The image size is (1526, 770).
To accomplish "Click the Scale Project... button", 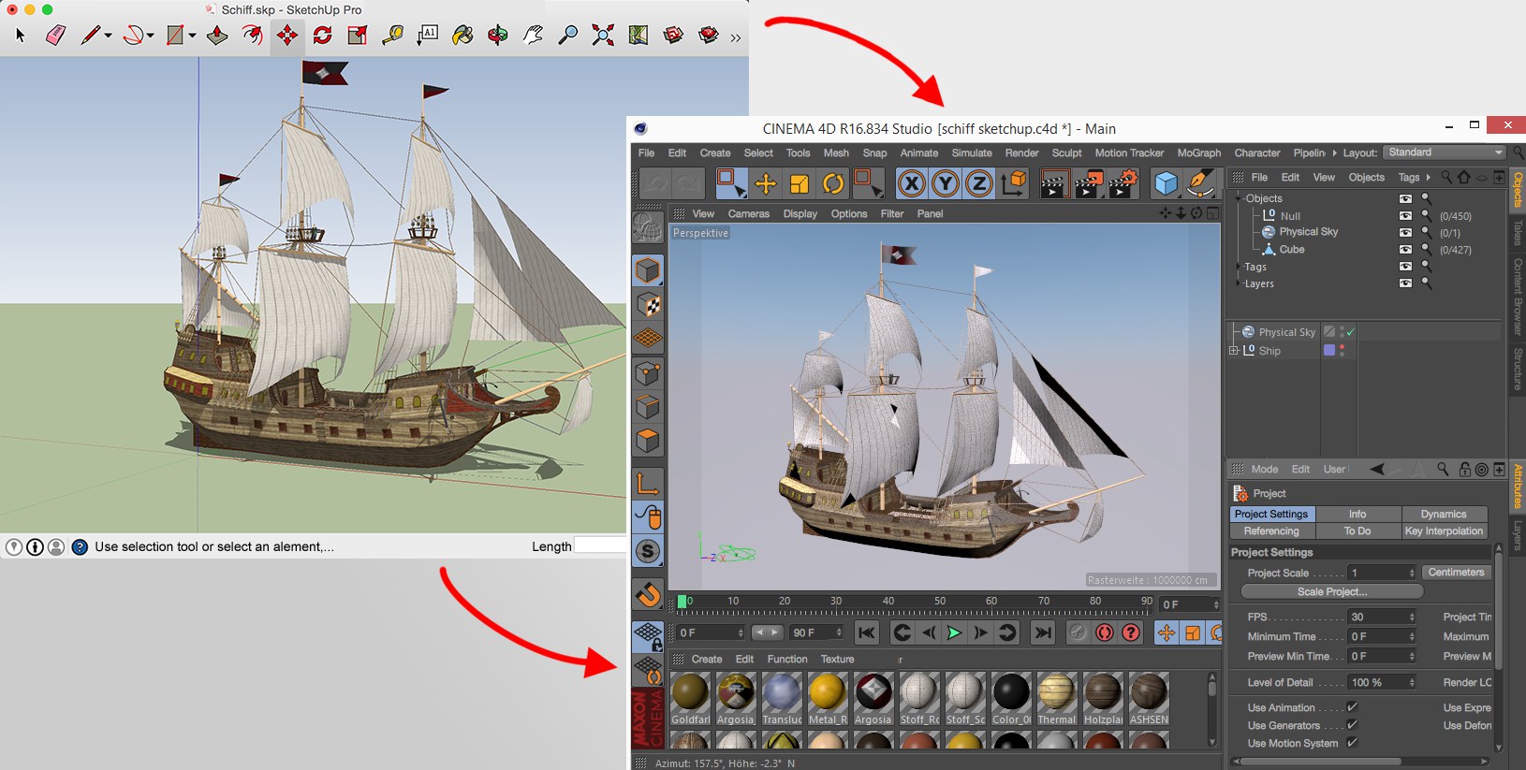I will (1332, 592).
